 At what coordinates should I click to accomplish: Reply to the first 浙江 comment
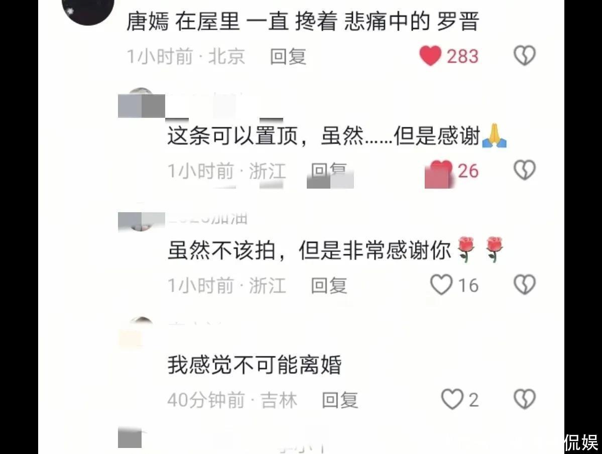(x=329, y=172)
